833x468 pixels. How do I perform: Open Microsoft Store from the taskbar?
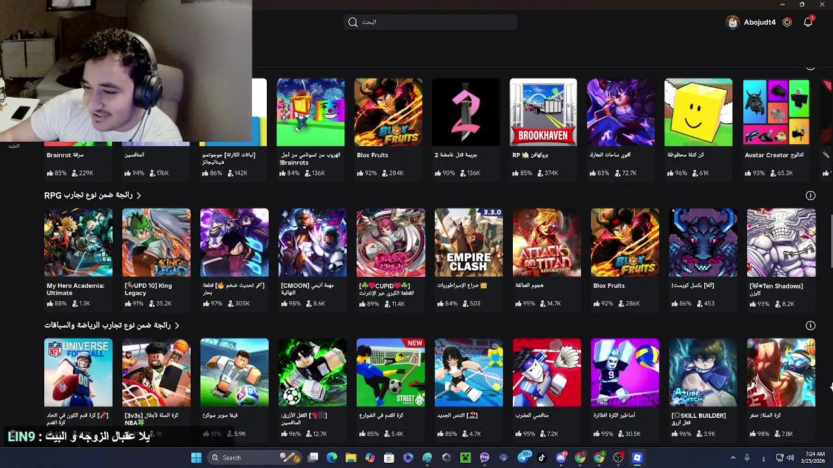coord(389,458)
